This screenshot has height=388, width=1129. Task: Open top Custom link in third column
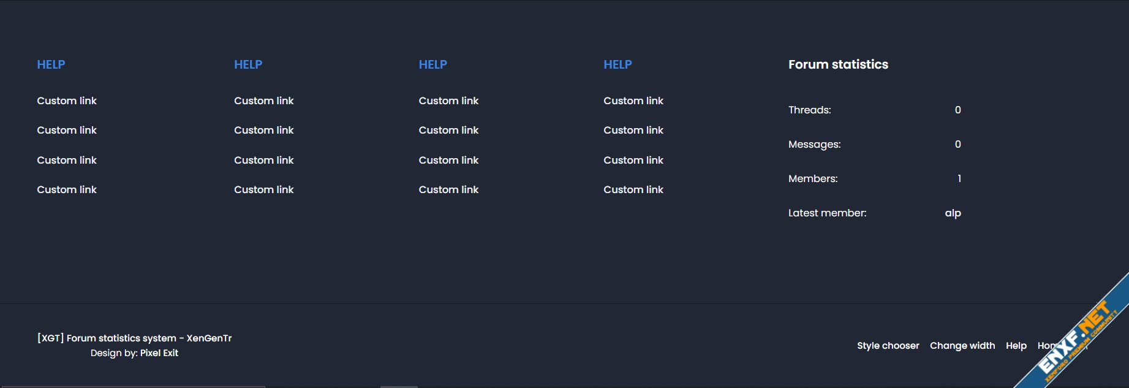click(448, 101)
